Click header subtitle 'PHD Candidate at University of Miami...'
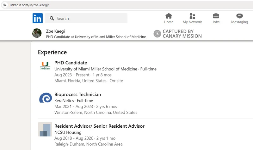This screenshot has height=150, width=253. point(96,37)
